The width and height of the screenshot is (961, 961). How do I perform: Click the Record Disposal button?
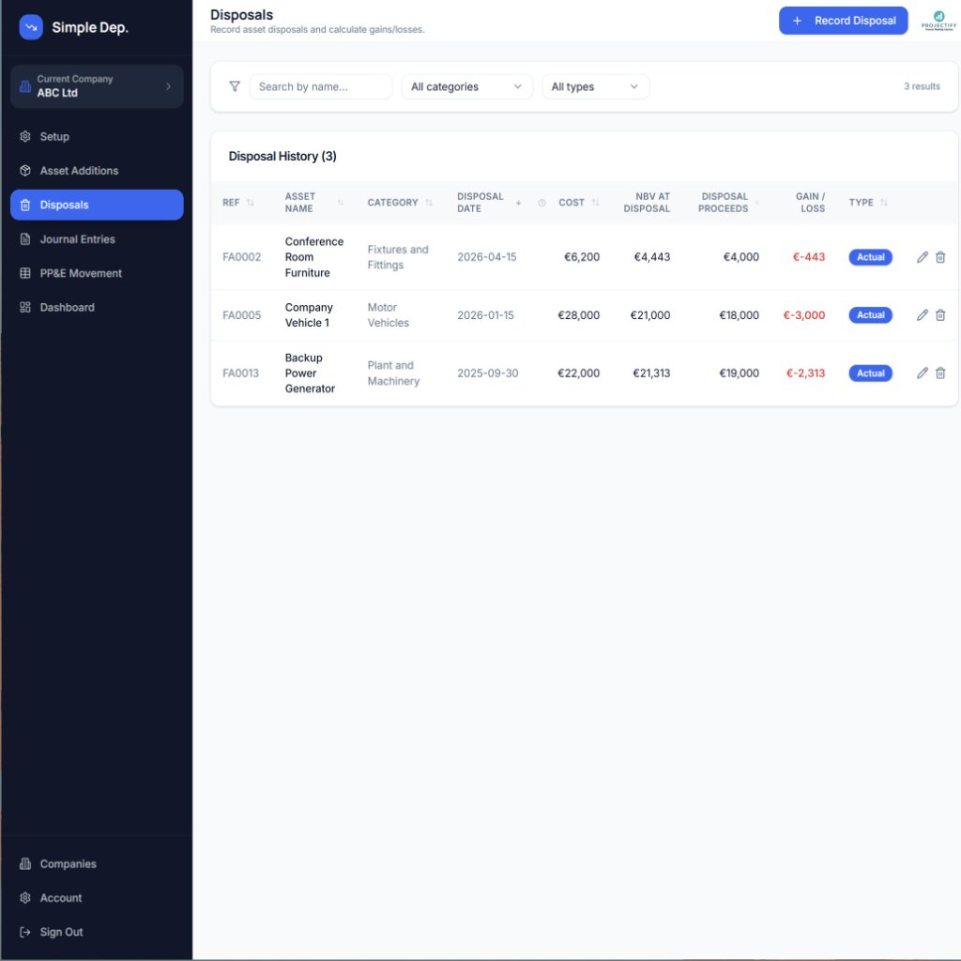(843, 21)
